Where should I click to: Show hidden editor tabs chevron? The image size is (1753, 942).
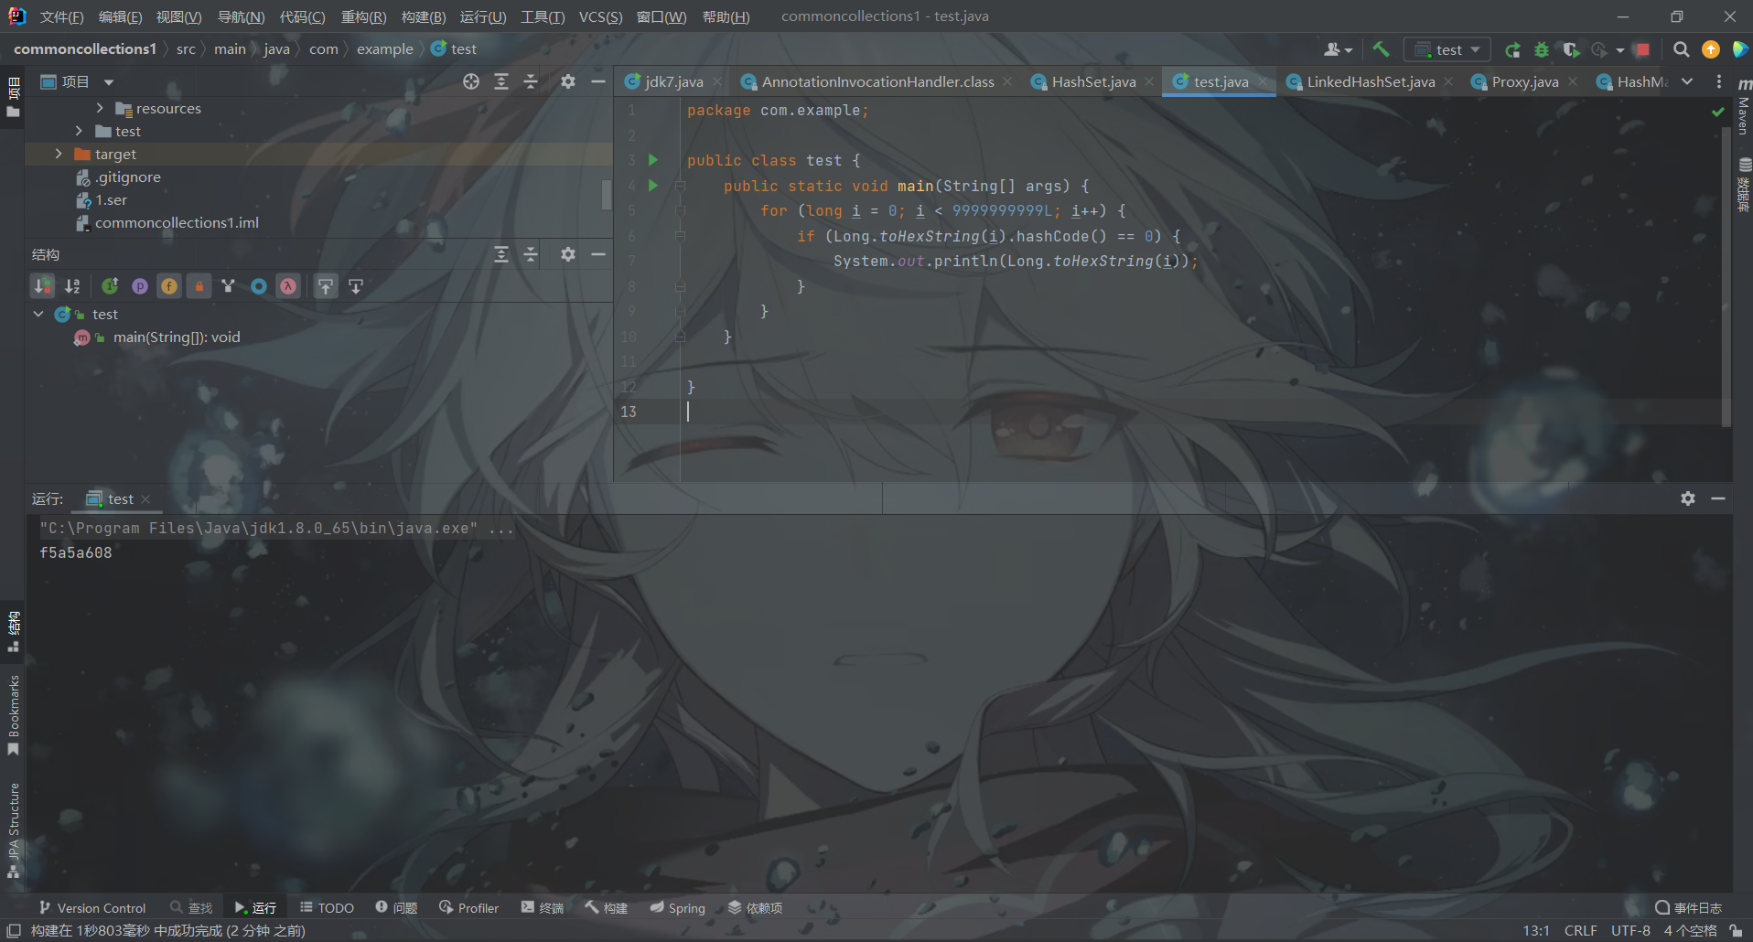coord(1687,81)
